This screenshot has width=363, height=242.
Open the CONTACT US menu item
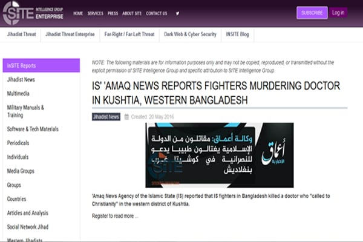point(157,13)
